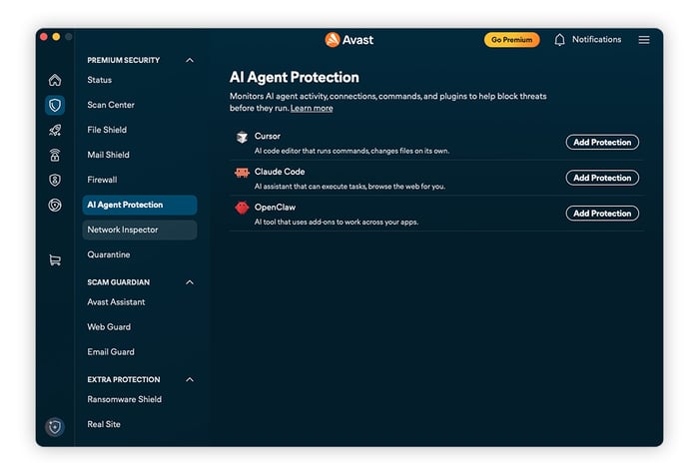Image resolution: width=699 pixels, height=475 pixels.
Task: Click the EXTRA PROTECTION section header text
Action: (x=124, y=379)
